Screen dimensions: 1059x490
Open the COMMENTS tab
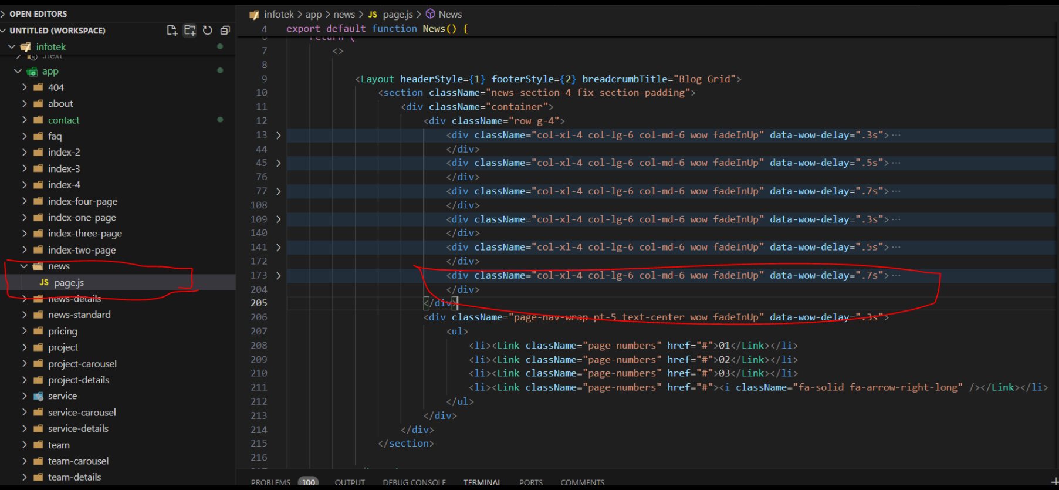[582, 482]
